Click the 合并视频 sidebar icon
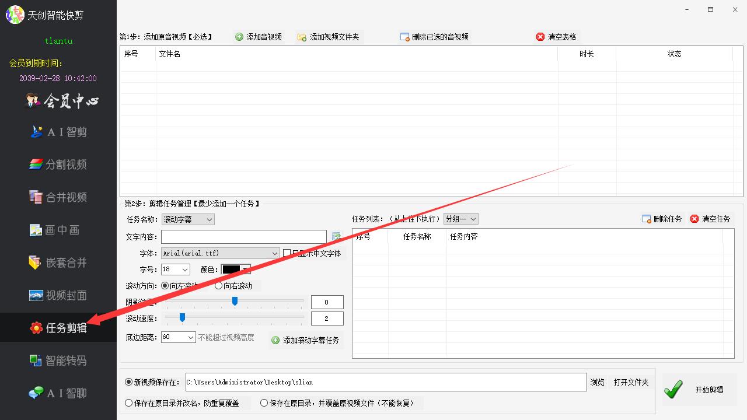Image resolution: width=747 pixels, height=420 pixels. [x=36, y=197]
